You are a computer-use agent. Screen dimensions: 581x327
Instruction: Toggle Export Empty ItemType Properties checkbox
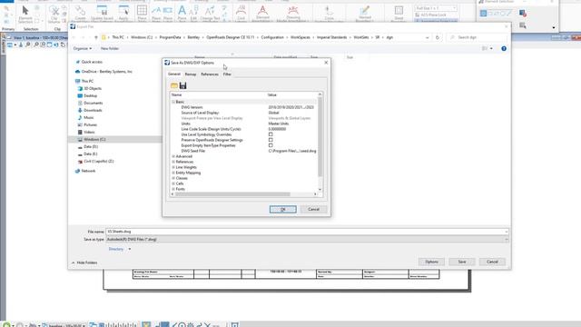tap(271, 145)
